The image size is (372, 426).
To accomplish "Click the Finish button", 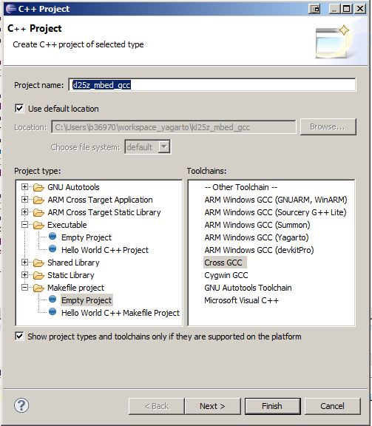I will click(273, 406).
